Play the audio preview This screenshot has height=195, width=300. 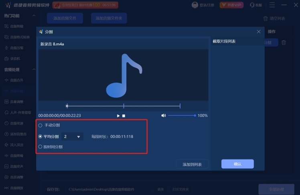(118, 116)
